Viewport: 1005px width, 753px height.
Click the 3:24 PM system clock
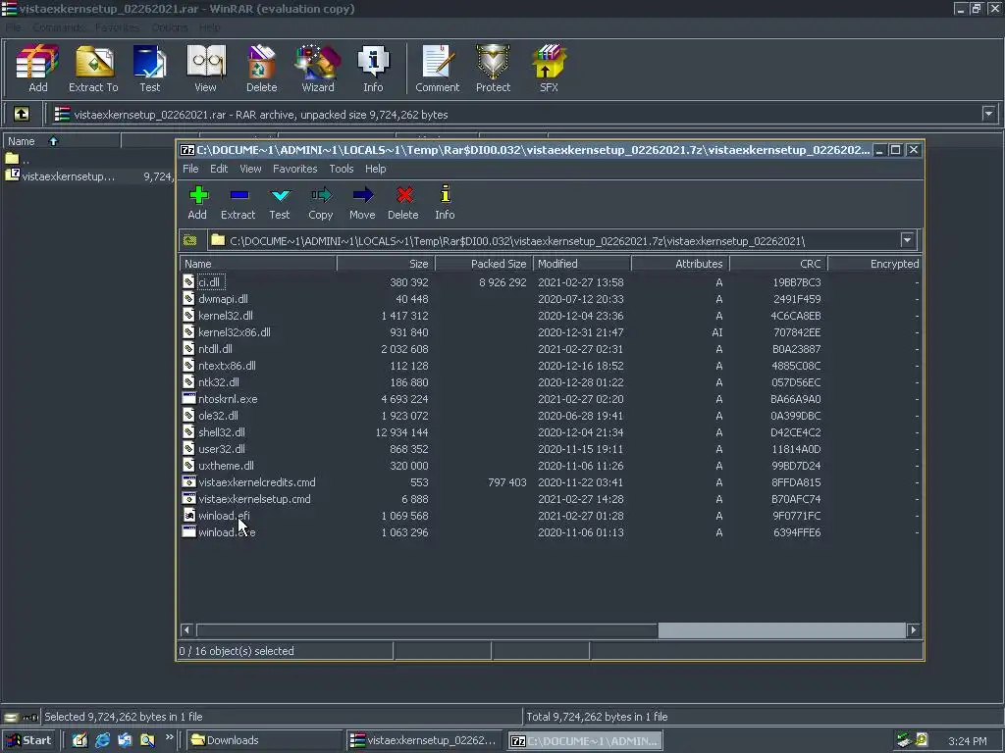tap(967, 741)
